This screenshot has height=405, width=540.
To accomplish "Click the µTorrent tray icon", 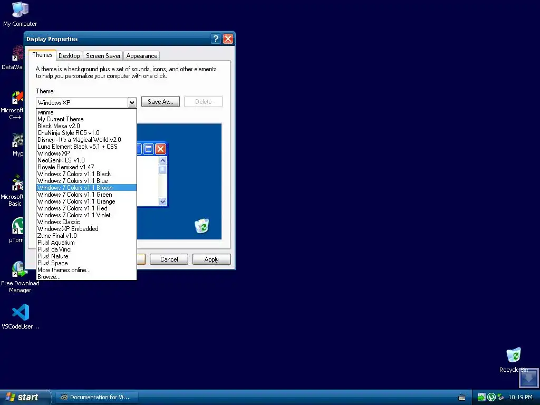I will [491, 397].
